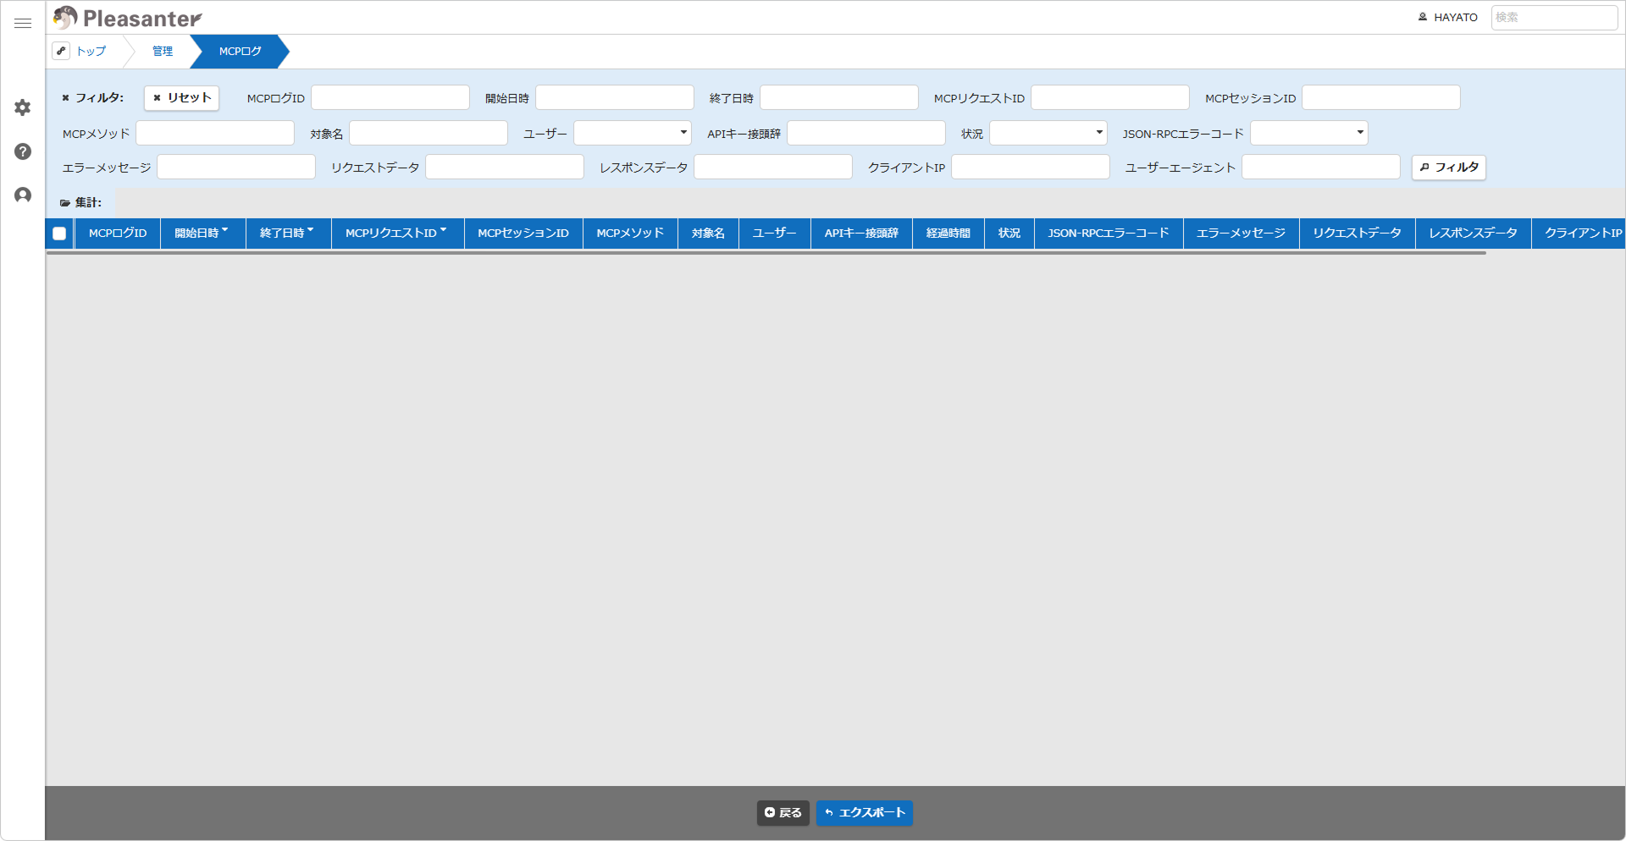Open the help question mark icon
The width and height of the screenshot is (1626, 841).
[23, 151]
